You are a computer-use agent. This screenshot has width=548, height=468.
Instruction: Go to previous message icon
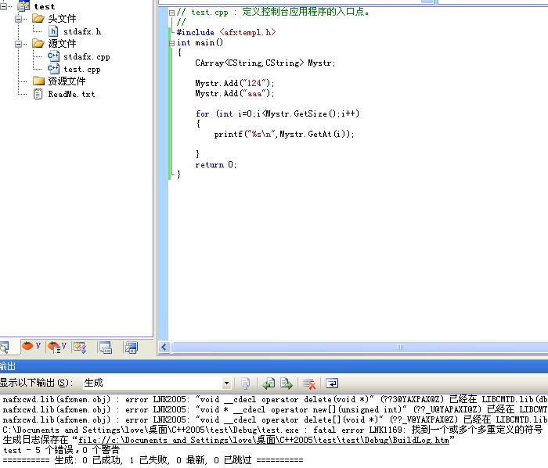pyautogui.click(x=269, y=383)
